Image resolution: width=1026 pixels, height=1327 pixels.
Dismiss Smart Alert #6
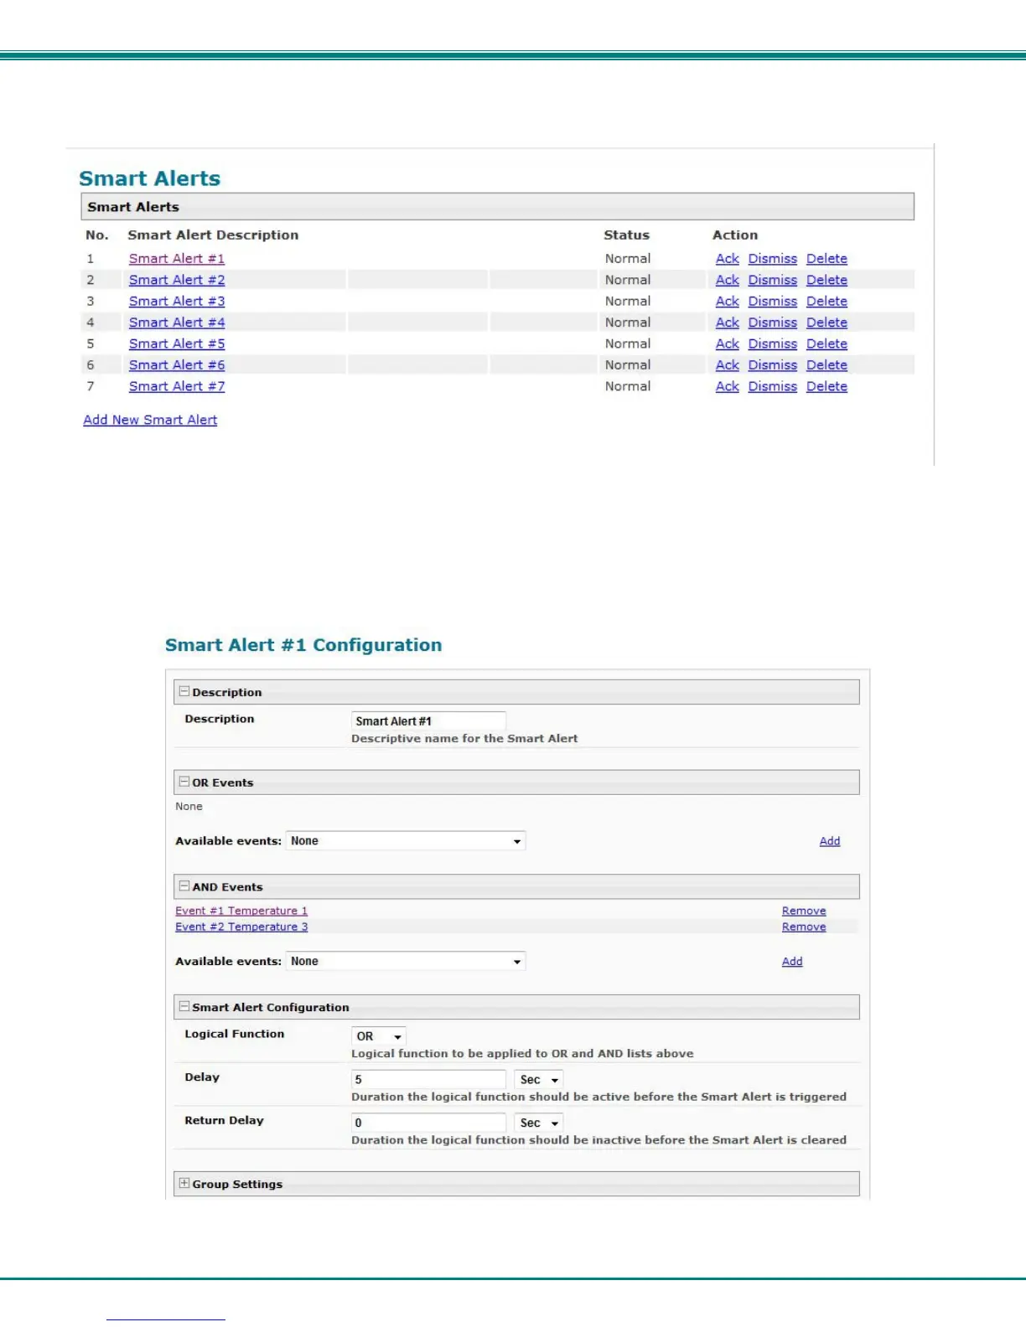(x=773, y=365)
